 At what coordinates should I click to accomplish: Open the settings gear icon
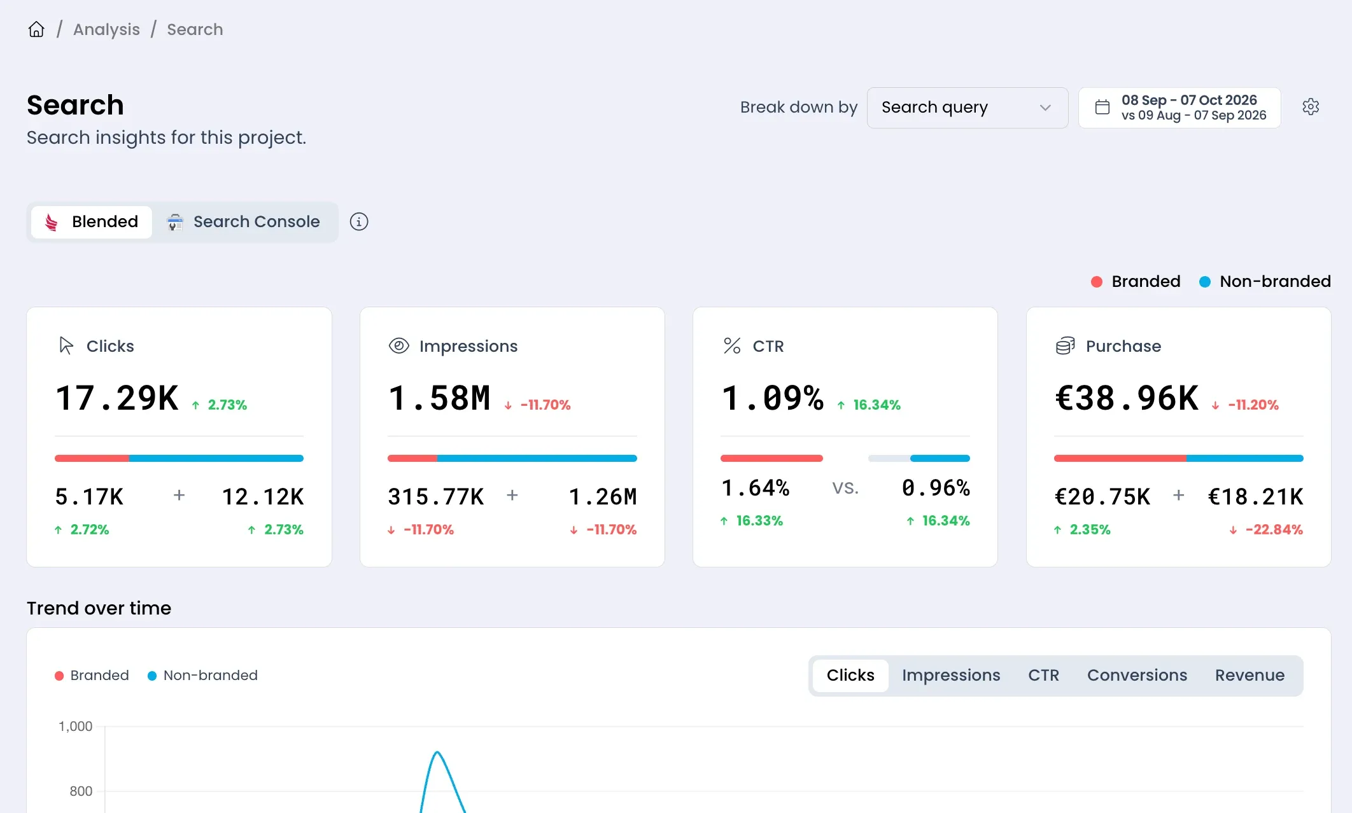coord(1311,107)
